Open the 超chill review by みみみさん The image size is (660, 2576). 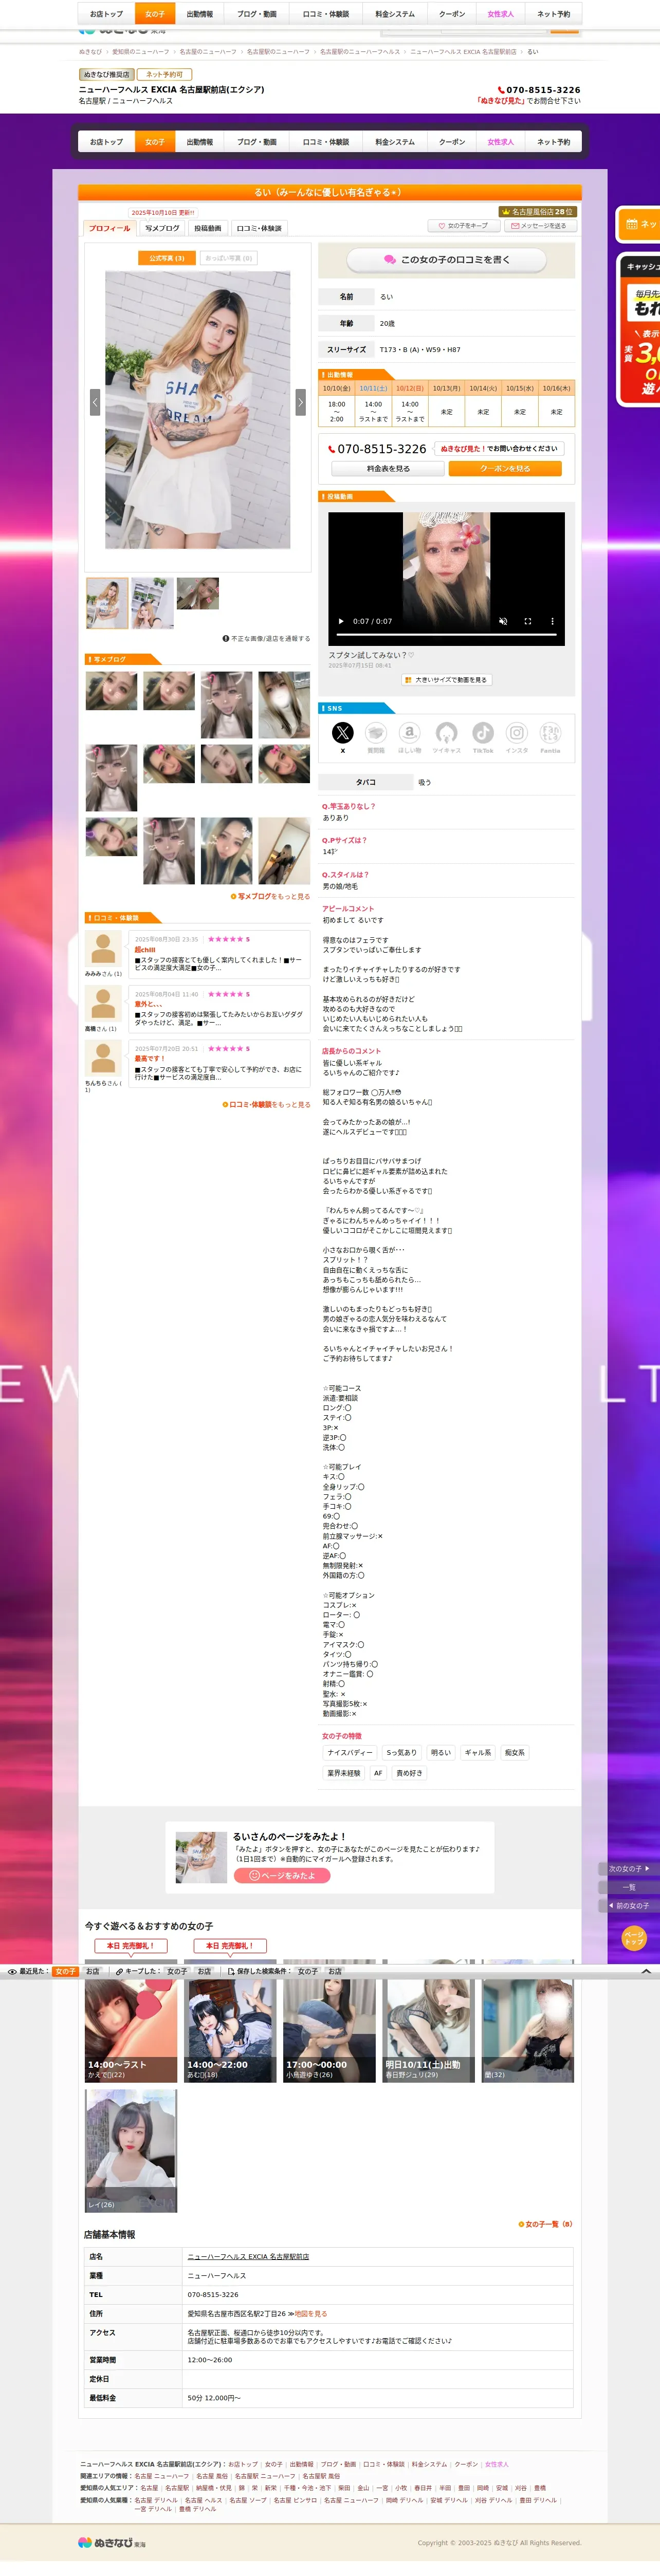pyautogui.click(x=220, y=954)
